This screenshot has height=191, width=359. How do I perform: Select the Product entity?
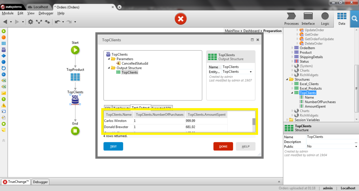click(x=305, y=53)
